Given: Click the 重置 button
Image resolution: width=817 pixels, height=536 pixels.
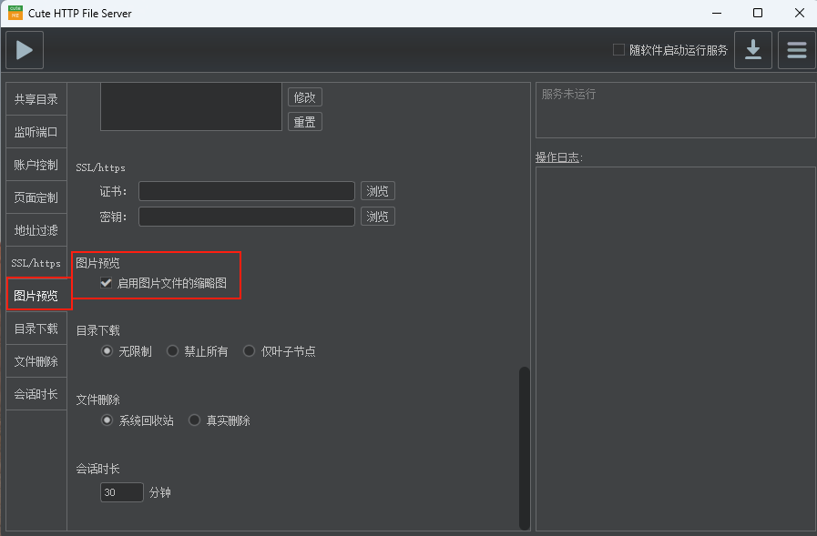Looking at the screenshot, I should pyautogui.click(x=304, y=121).
